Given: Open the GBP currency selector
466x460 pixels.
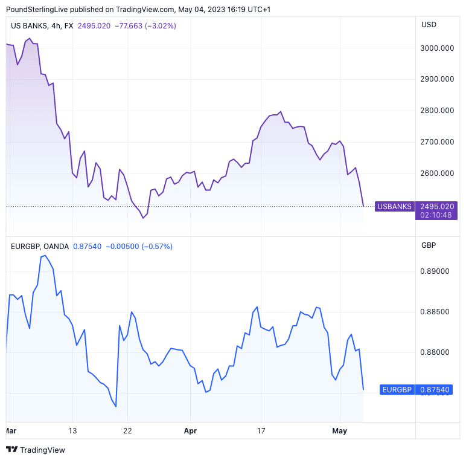Looking at the screenshot, I should (x=428, y=245).
